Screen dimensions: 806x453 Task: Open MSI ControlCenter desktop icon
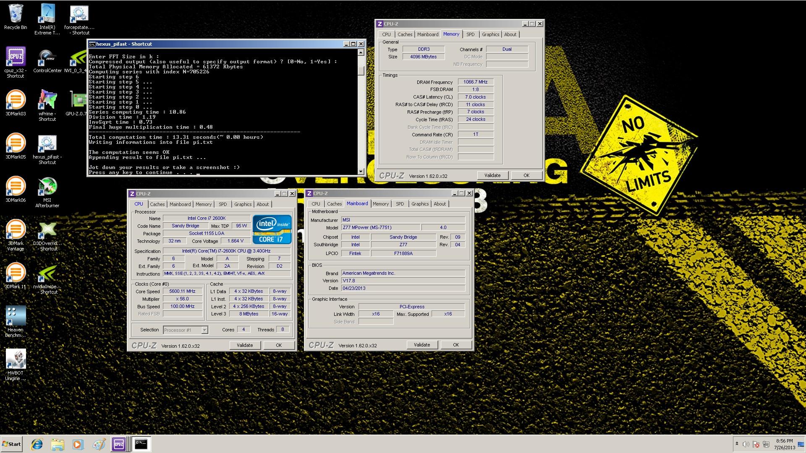pos(47,61)
